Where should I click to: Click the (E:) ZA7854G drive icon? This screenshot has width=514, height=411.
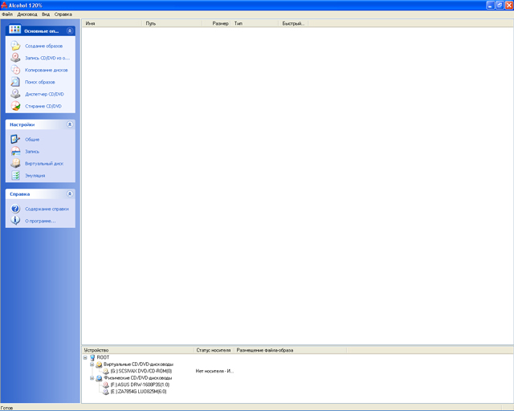point(105,392)
